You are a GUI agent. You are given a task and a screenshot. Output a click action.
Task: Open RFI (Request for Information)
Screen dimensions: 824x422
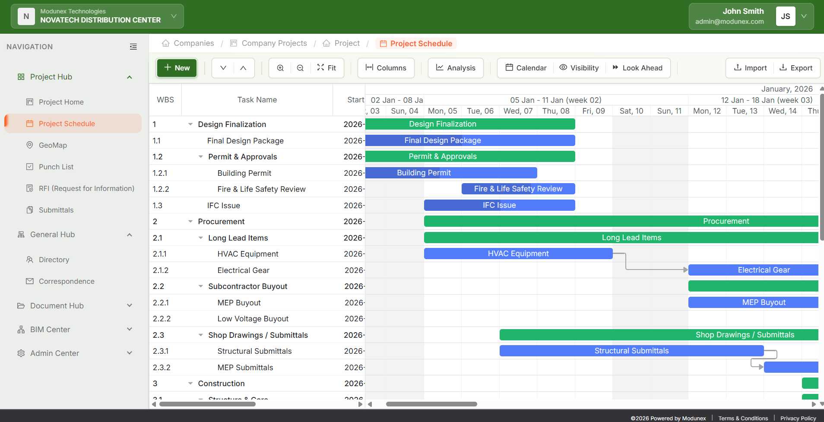pos(86,188)
